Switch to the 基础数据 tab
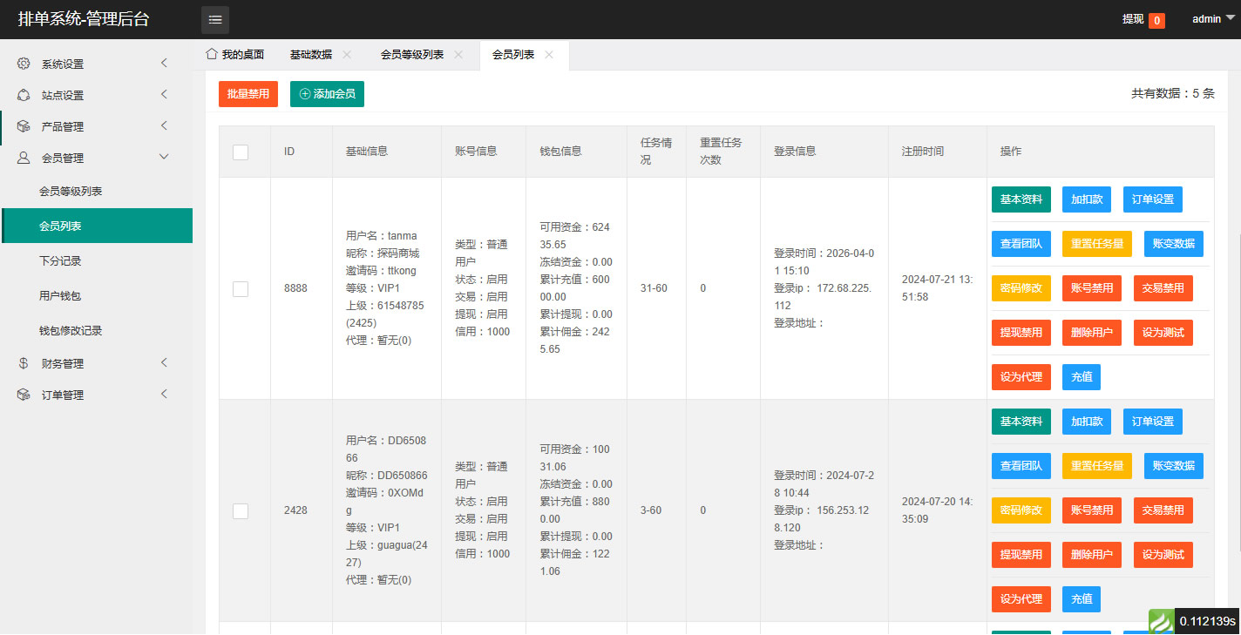 [x=311, y=55]
